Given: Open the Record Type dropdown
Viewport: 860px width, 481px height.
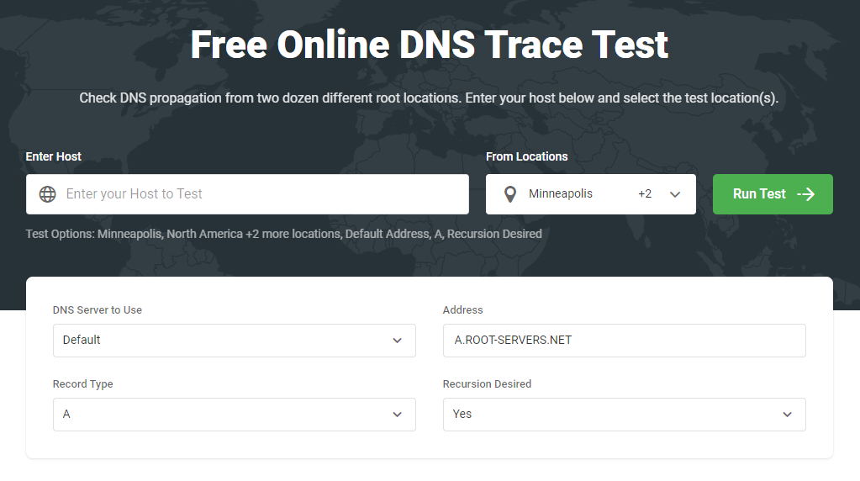Looking at the screenshot, I should pos(235,415).
